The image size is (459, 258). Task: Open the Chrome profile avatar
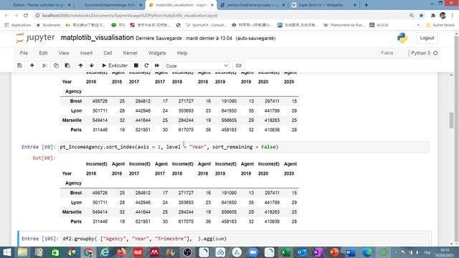443,16
